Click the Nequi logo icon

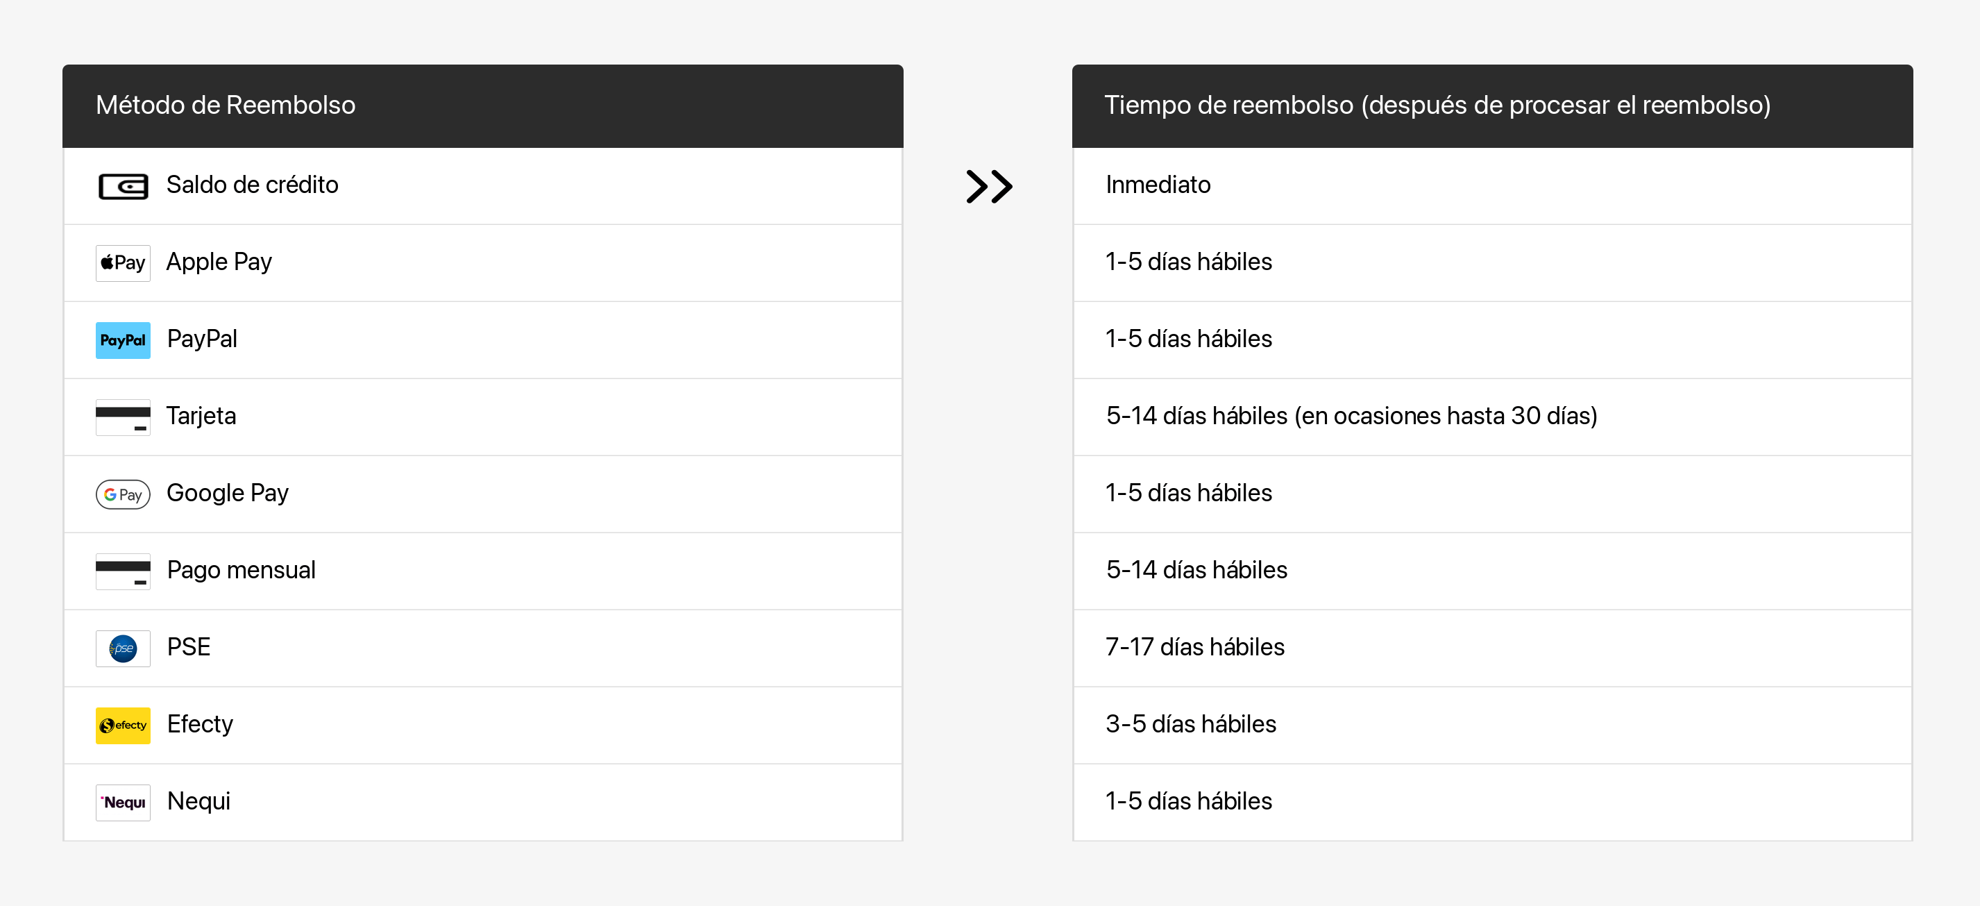123,802
